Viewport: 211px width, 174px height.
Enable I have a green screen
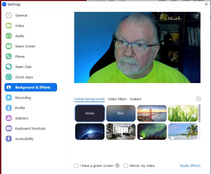pyautogui.click(x=76, y=166)
